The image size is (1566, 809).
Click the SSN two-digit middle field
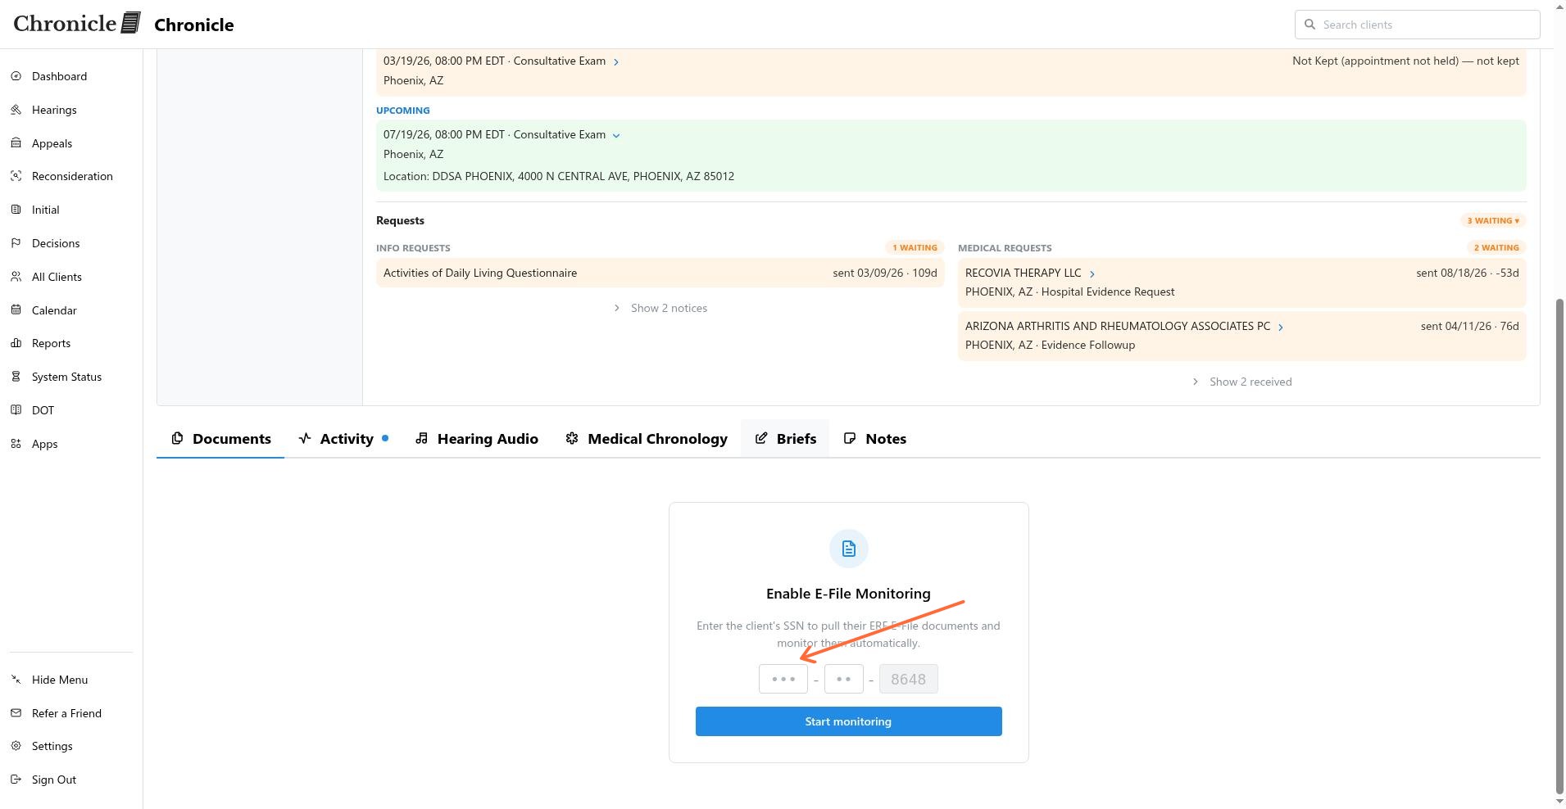844,679
